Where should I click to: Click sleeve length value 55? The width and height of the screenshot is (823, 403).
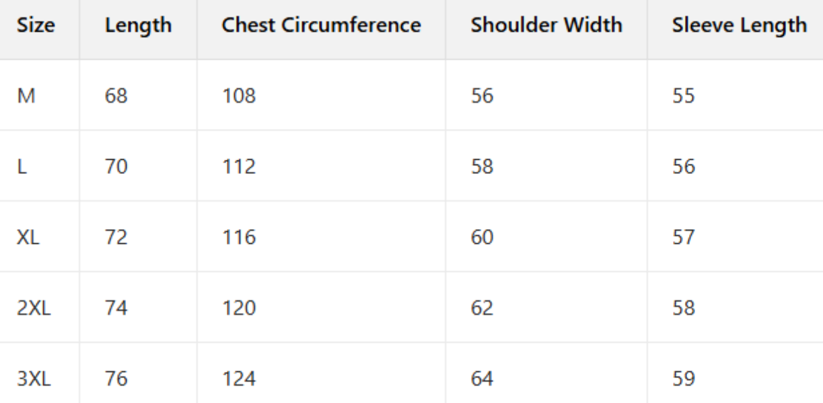683,96
